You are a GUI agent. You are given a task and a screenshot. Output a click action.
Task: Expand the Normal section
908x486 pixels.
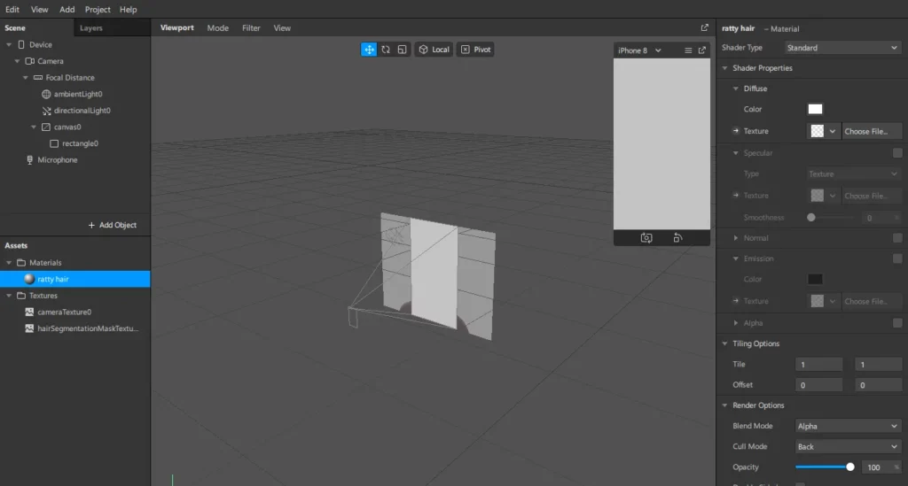click(735, 238)
